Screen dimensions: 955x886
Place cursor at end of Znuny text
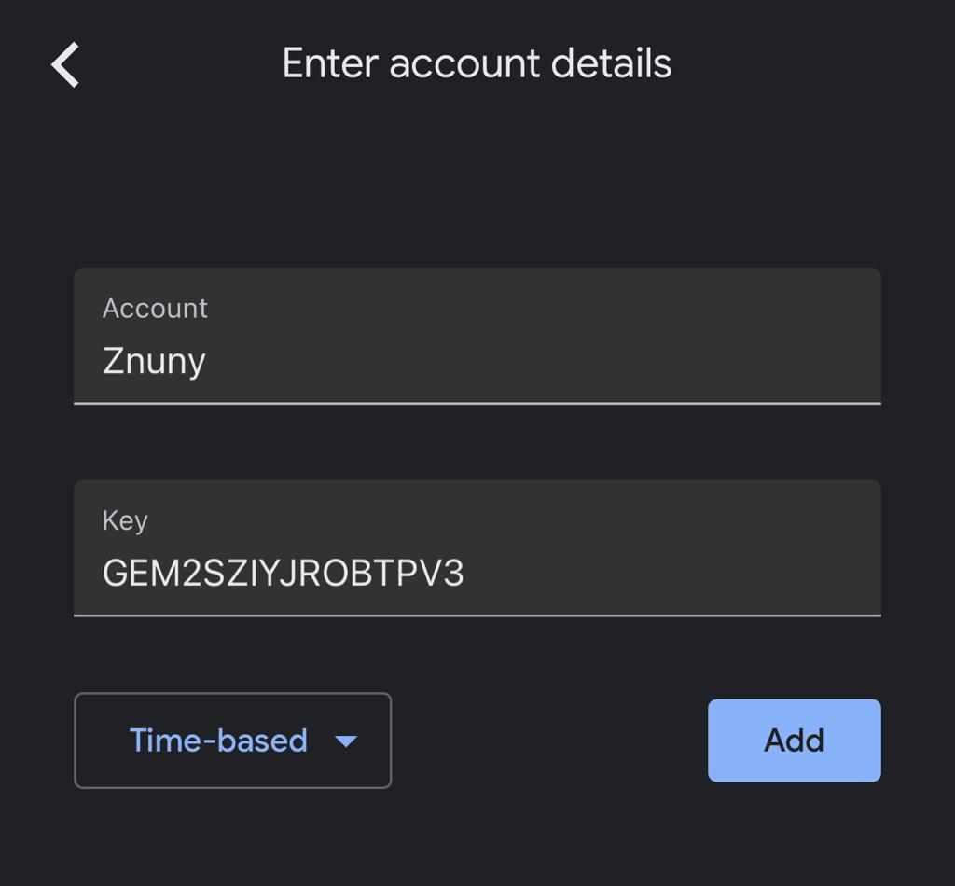207,361
